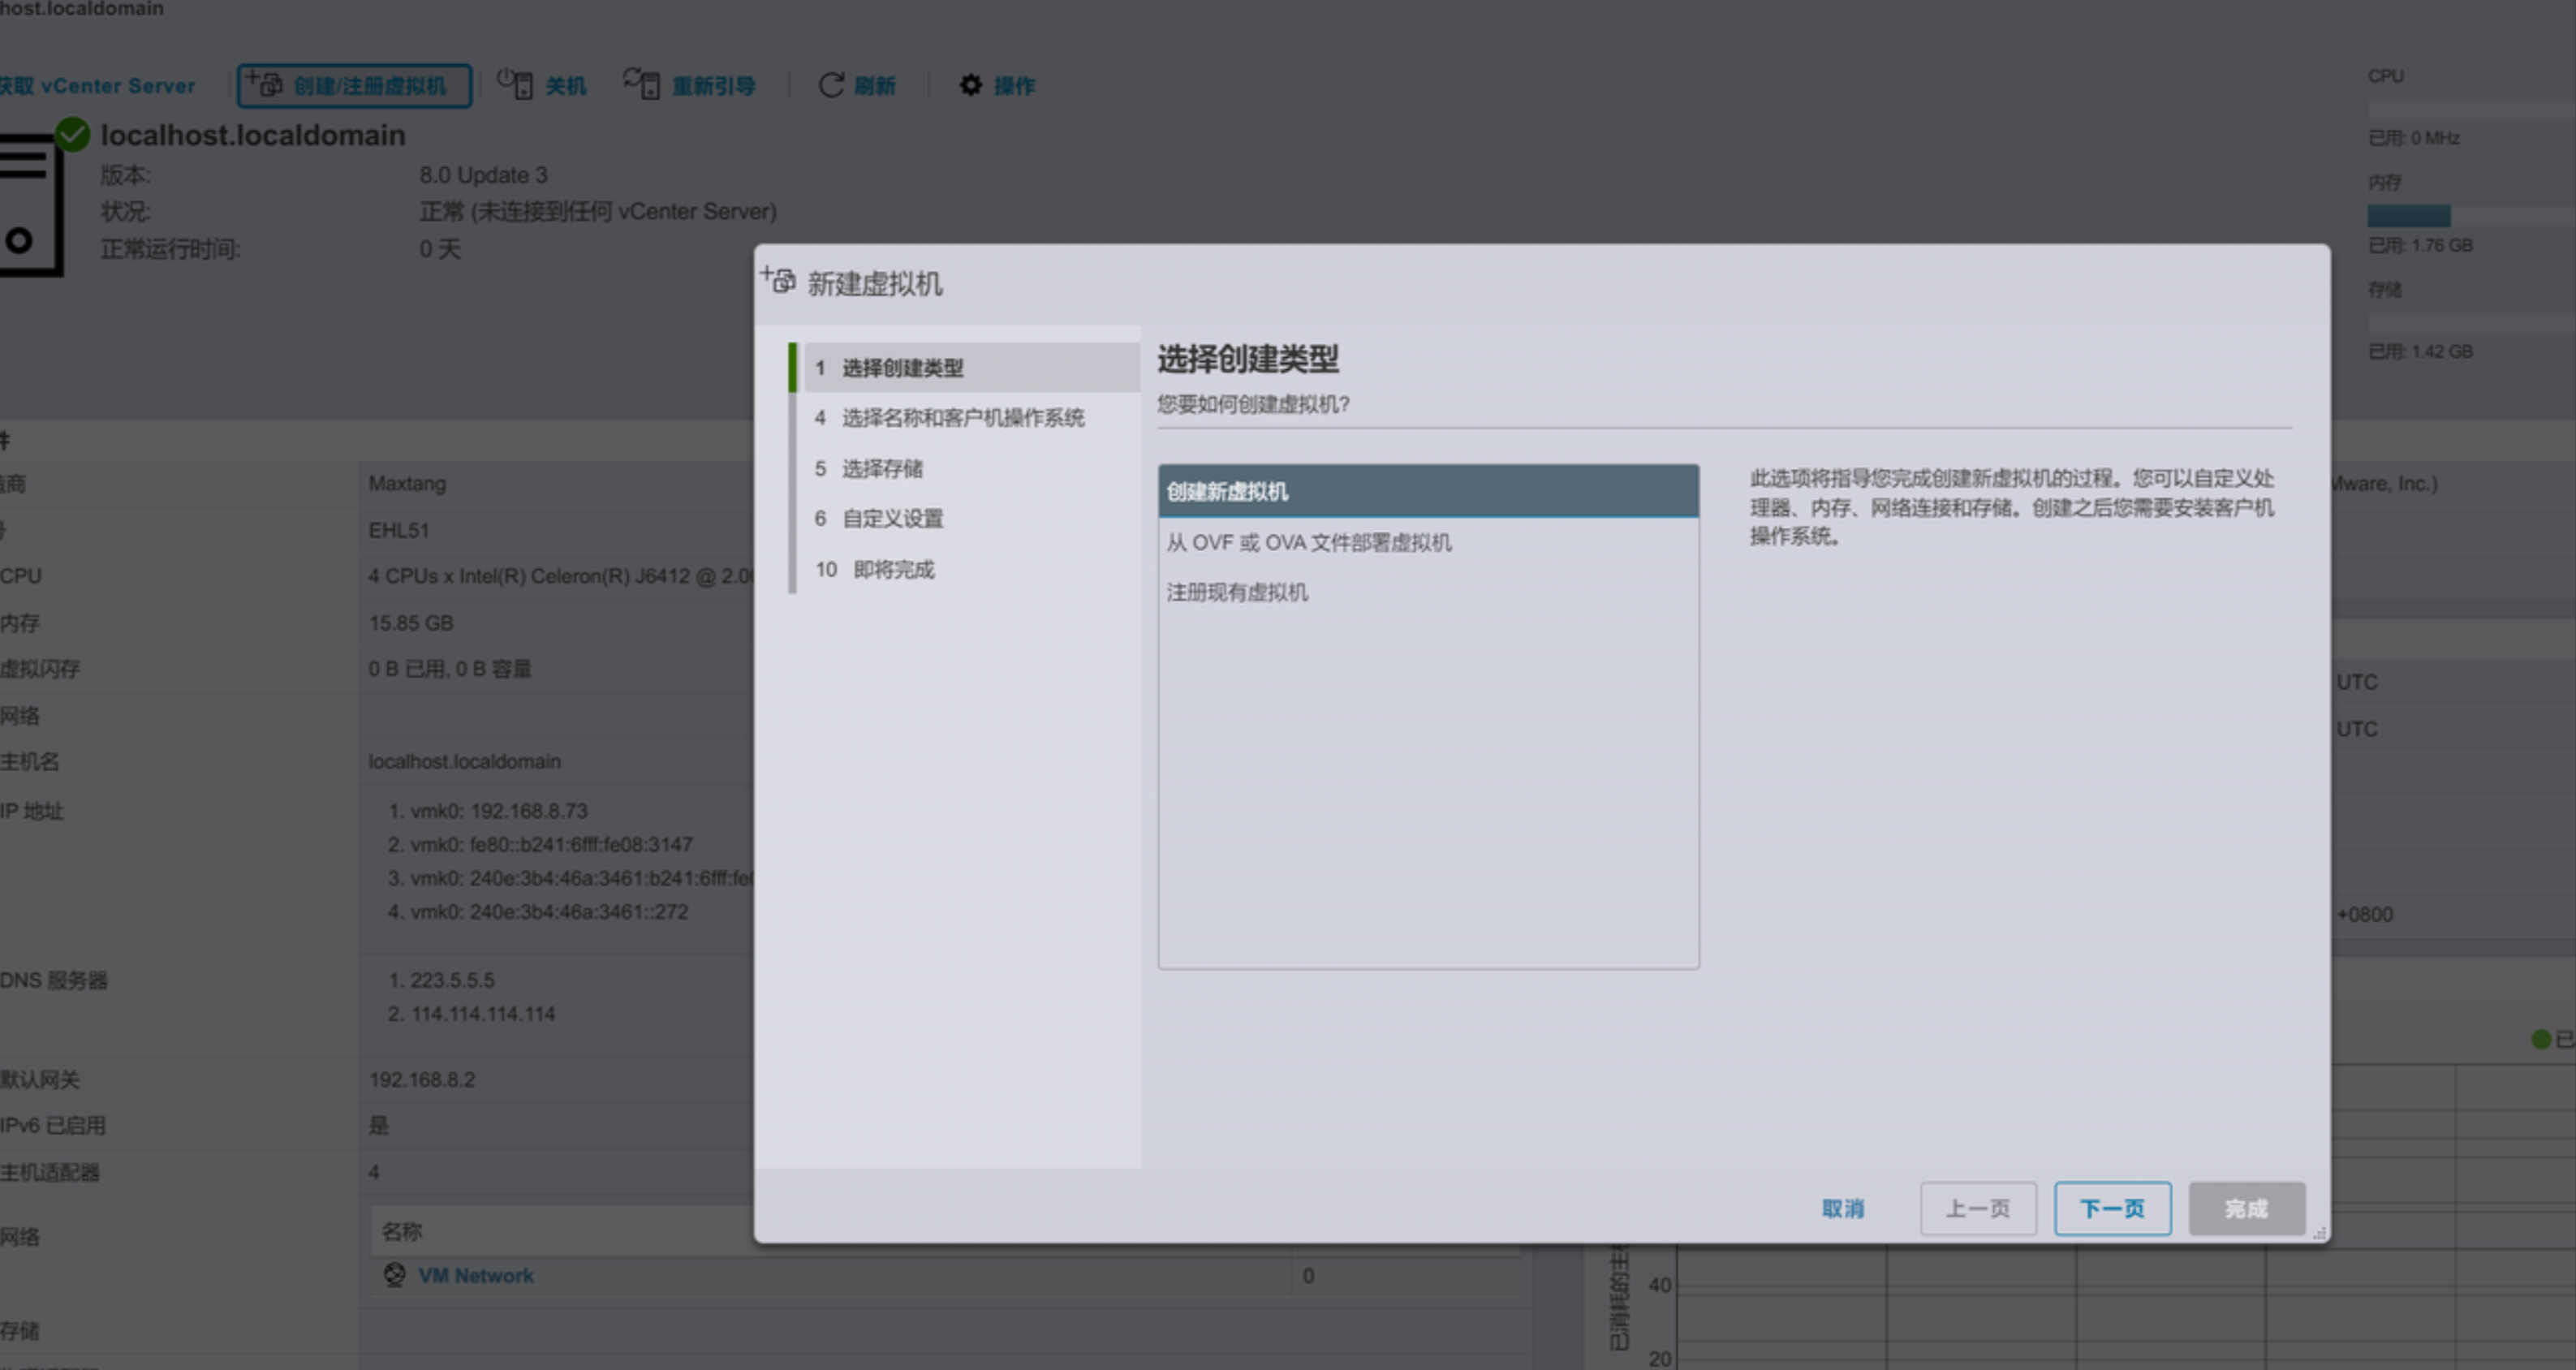Click 下一页 next button
The height and width of the screenshot is (1370, 2576).
click(x=2112, y=1208)
